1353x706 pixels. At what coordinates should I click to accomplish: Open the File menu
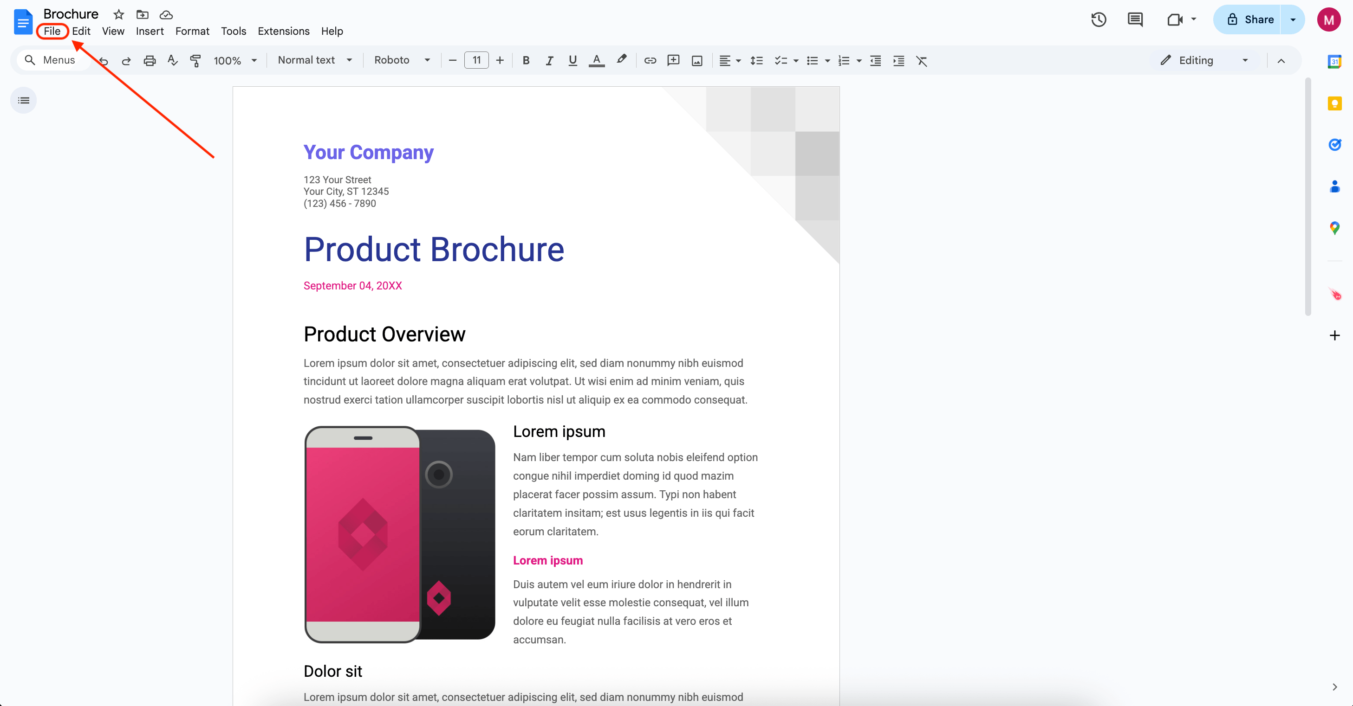52,31
